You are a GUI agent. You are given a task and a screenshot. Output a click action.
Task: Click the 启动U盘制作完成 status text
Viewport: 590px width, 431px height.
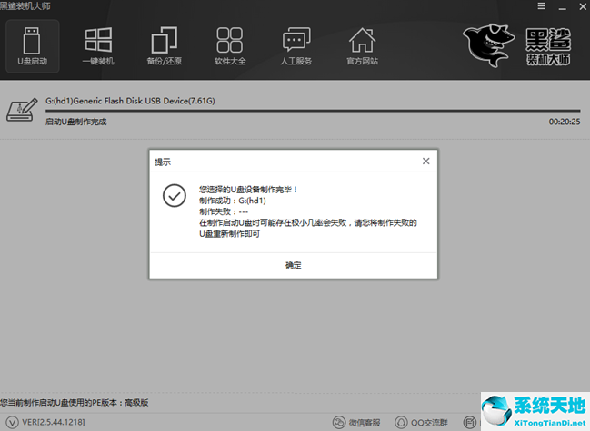(x=76, y=122)
